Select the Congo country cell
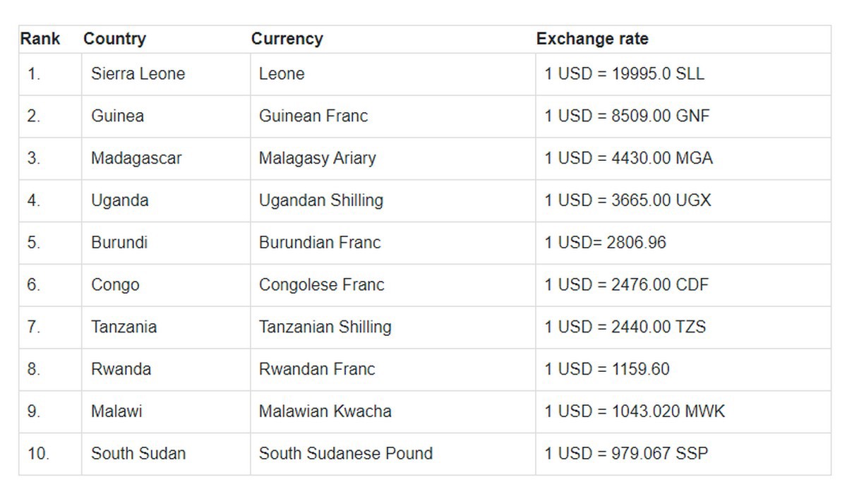Viewport: 847px width, 494px height. [x=115, y=285]
